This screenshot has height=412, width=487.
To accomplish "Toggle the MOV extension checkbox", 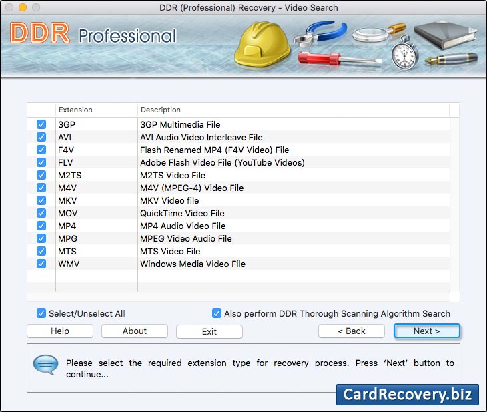I will (41, 213).
